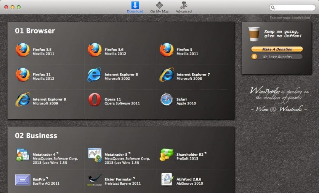Viewport: 319px width, 193px height.
Task: Click the Apple 2010 subtitle
Action: point(186,103)
